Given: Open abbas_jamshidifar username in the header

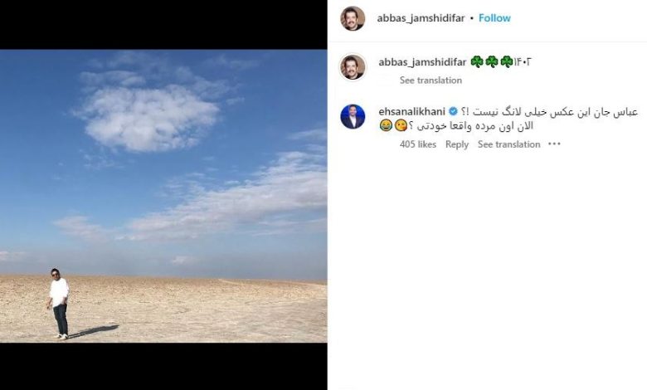Looking at the screenshot, I should coord(421,18).
